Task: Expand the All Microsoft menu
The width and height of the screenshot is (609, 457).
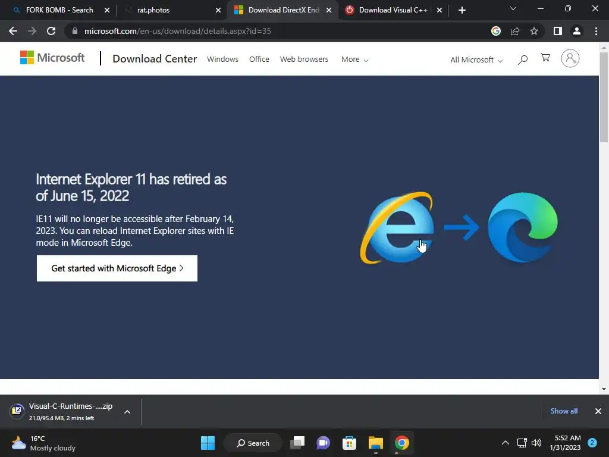Action: point(476,60)
